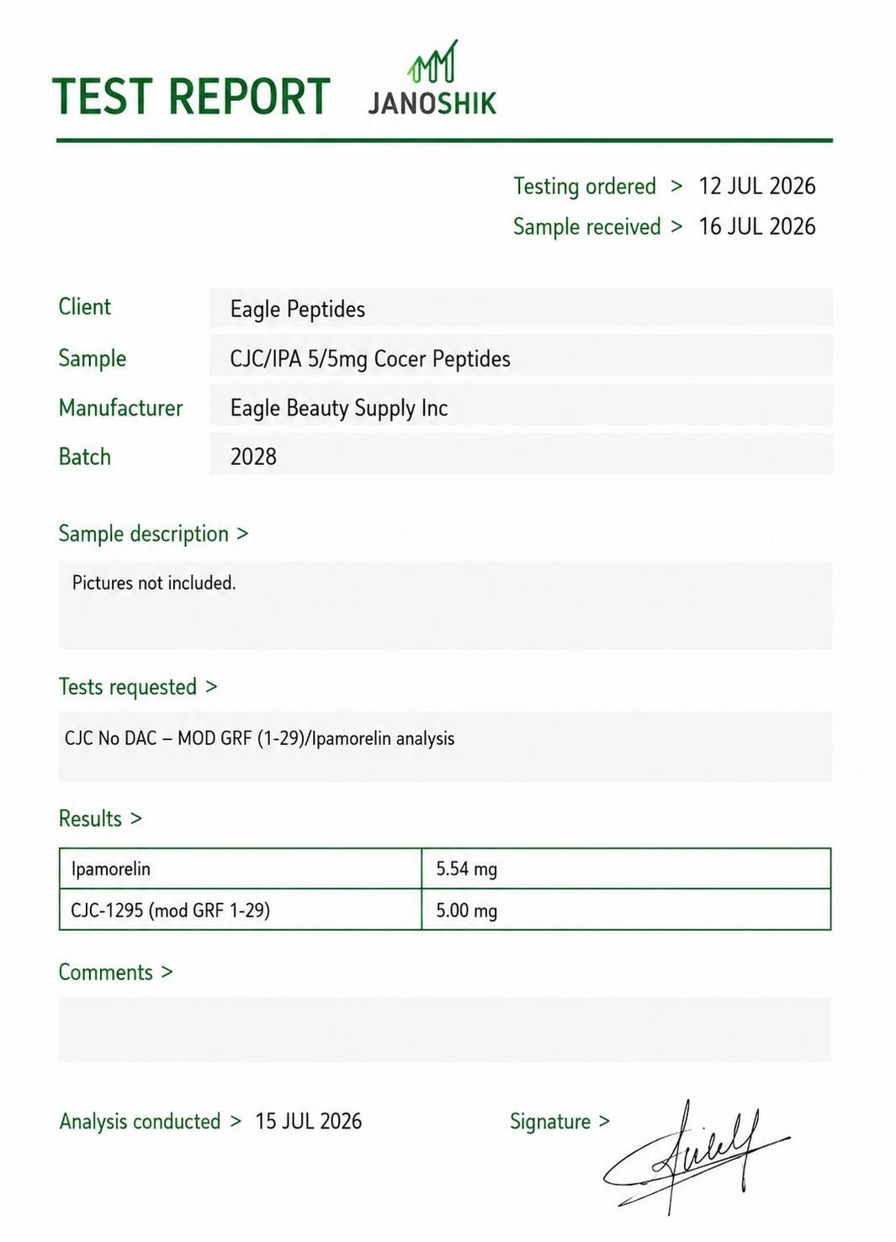Image resolution: width=896 pixels, height=1242 pixels.
Task: Select the Sample field CJC/IPA 5/5mg
Action: click(x=521, y=358)
